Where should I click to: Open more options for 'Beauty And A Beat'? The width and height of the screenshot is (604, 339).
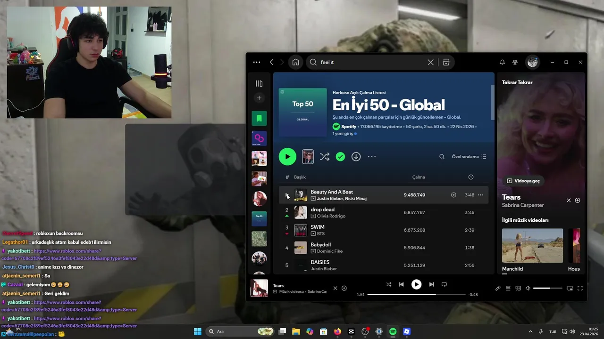point(480,195)
